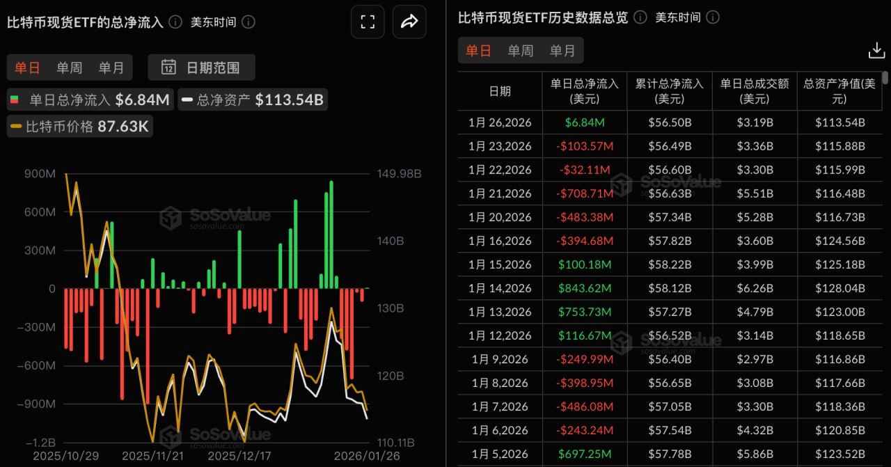Toggle 总净资产 legend line visibility
The width and height of the screenshot is (891, 467).
(252, 100)
